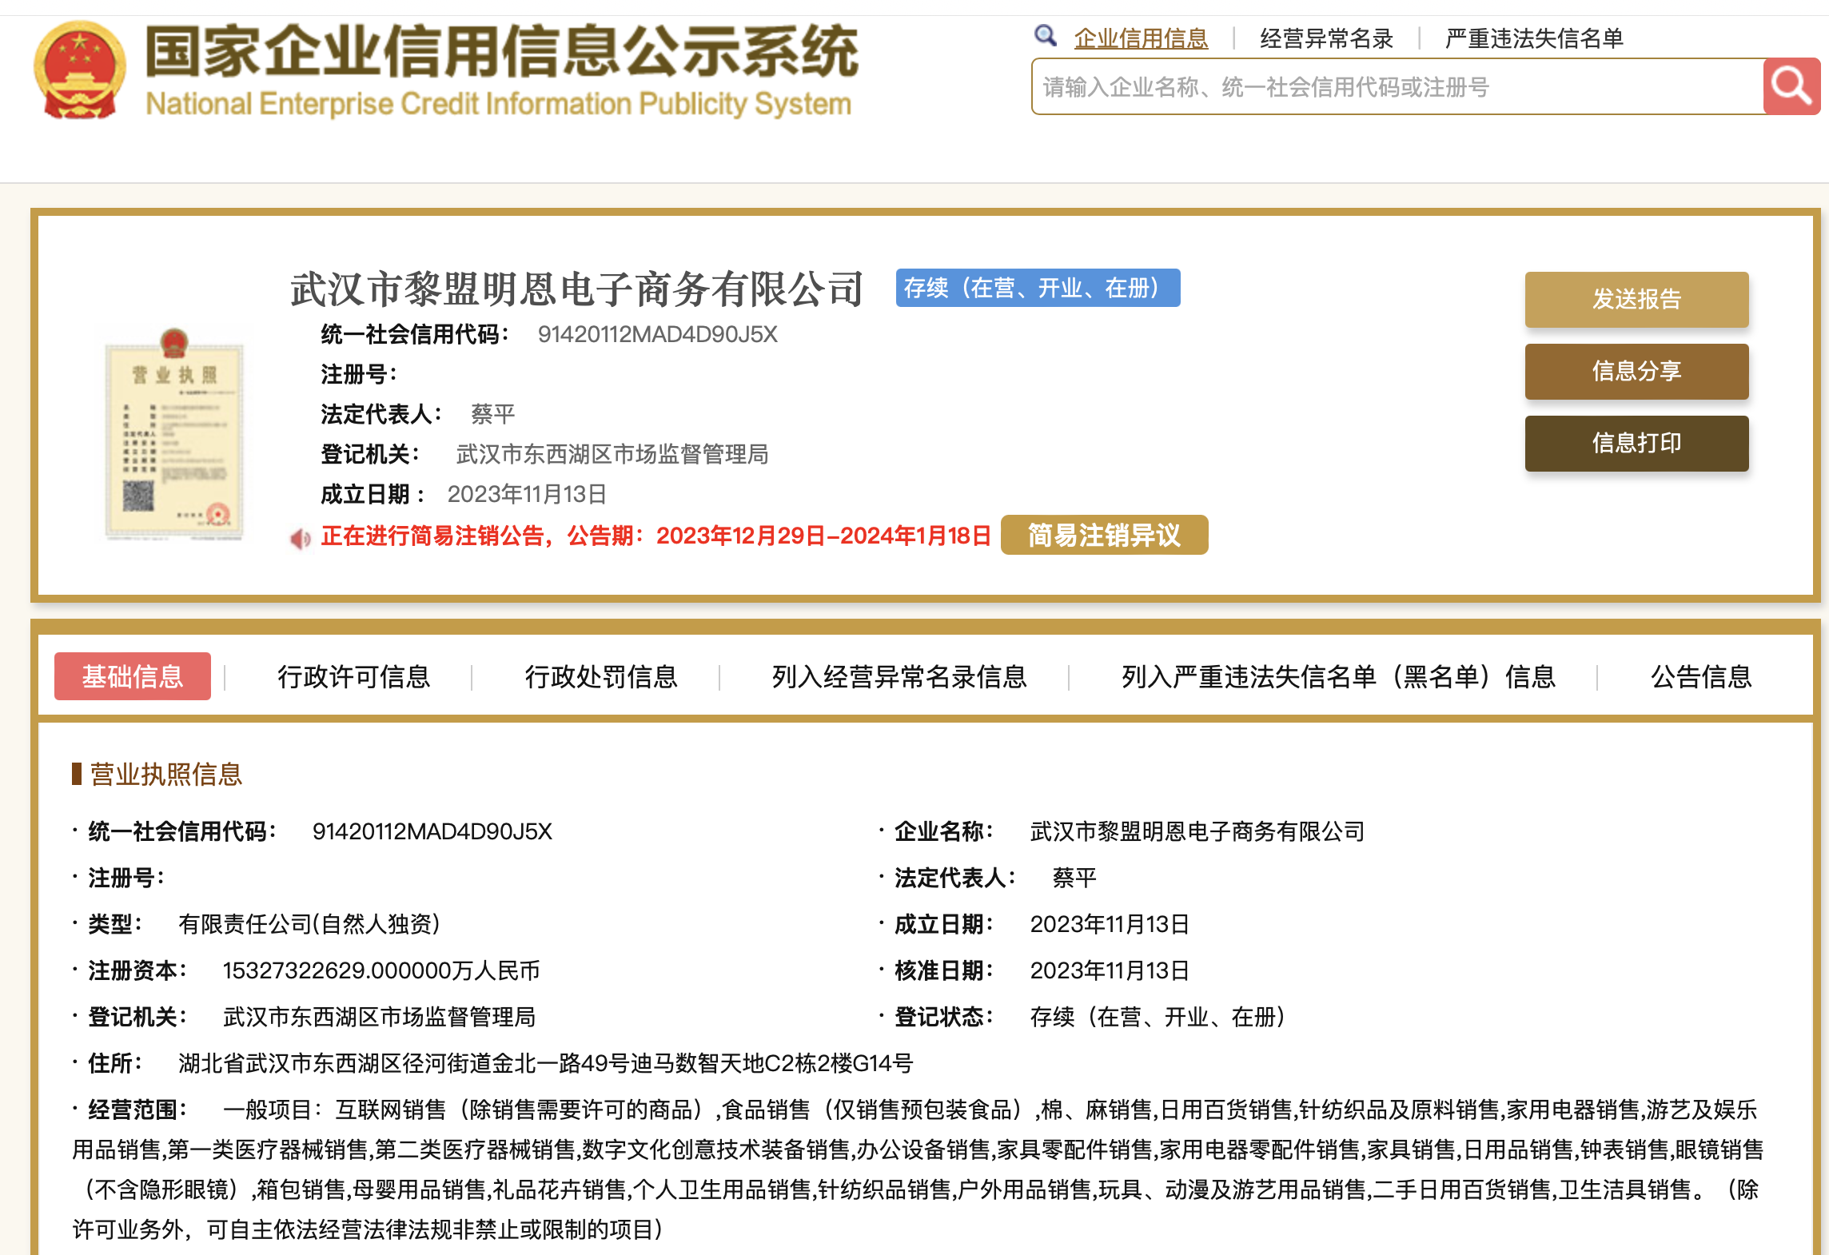Click the blue 存续（在营、开业、在册）status badge
This screenshot has width=1829, height=1255.
(1037, 288)
